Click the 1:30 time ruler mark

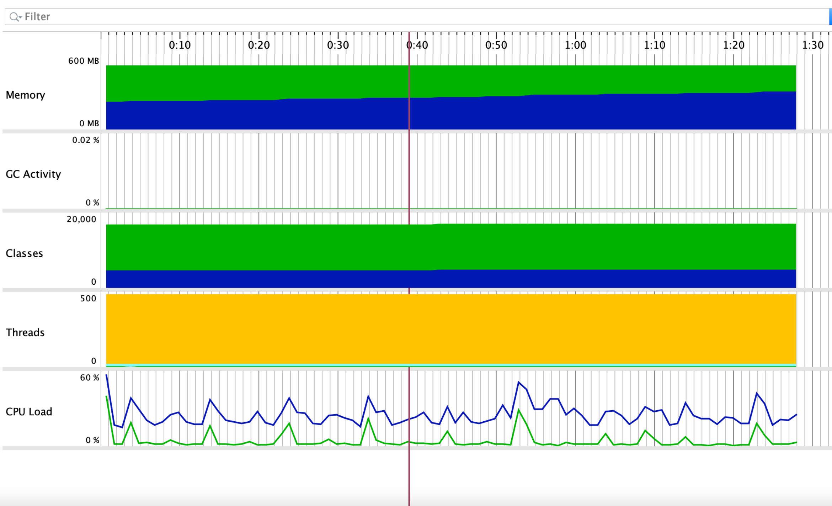click(812, 45)
